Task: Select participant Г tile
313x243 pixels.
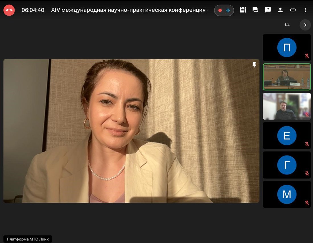Action: point(287,165)
